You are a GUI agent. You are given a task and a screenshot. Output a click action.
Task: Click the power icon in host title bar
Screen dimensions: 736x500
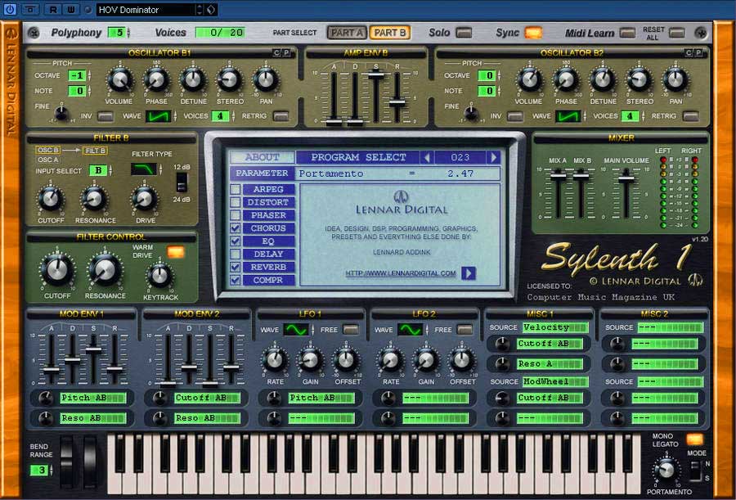[11, 9]
